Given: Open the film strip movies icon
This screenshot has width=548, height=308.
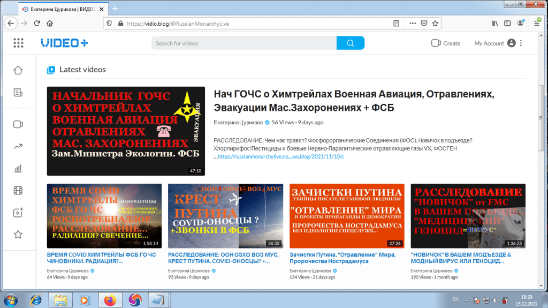Looking at the screenshot, I should coord(18,190).
